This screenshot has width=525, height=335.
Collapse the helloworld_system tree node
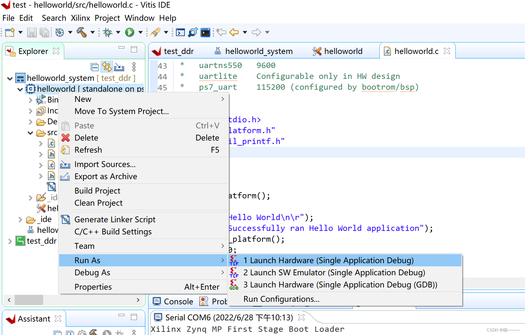point(10,78)
